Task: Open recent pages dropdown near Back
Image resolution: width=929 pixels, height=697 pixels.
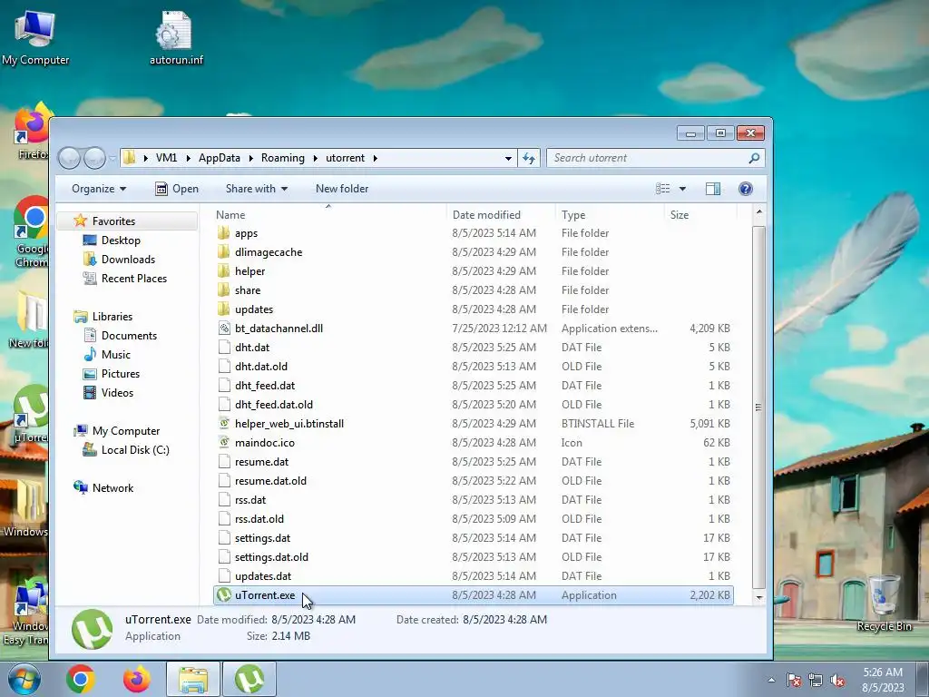Action: pos(112,159)
